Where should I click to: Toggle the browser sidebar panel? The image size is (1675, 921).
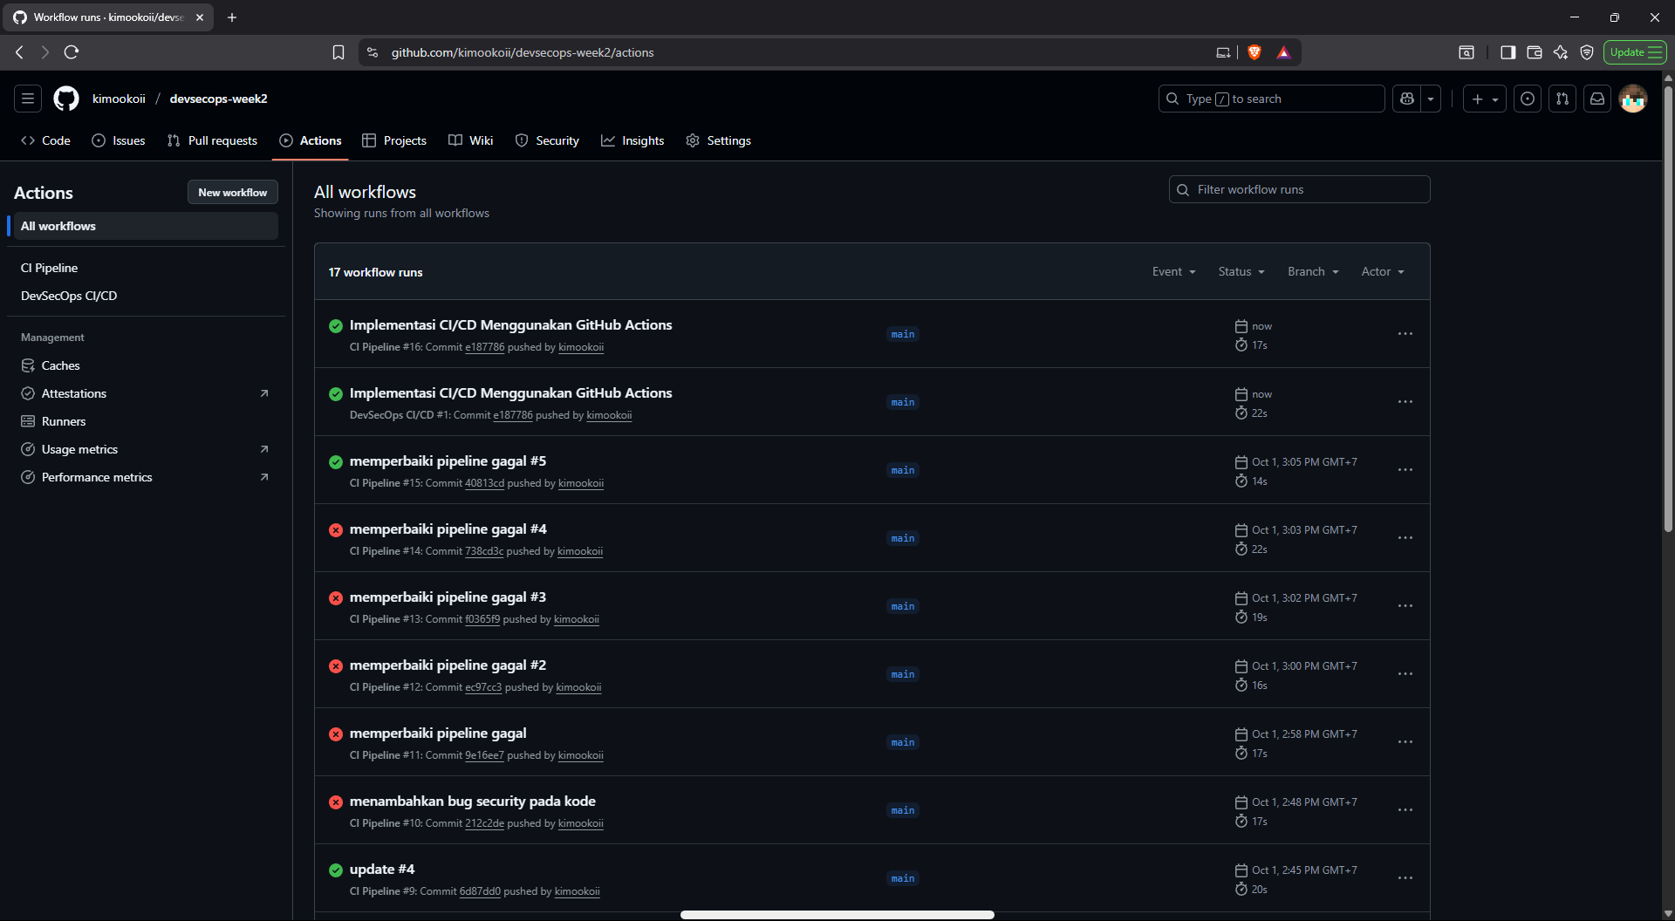tap(1507, 52)
